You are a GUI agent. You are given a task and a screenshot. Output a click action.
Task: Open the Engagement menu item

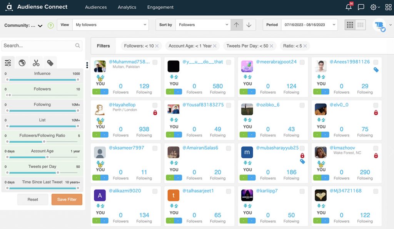[x=160, y=7]
